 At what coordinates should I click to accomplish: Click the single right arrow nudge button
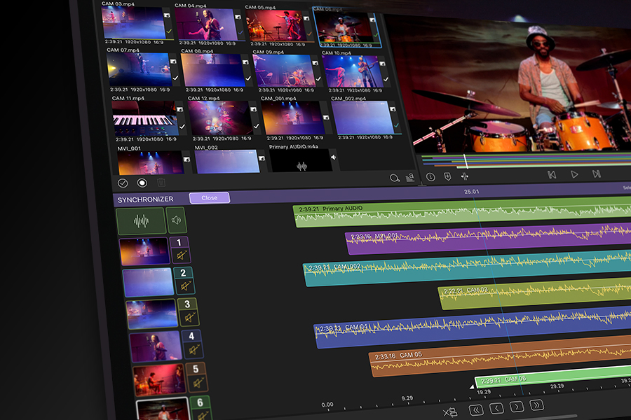tap(517, 407)
